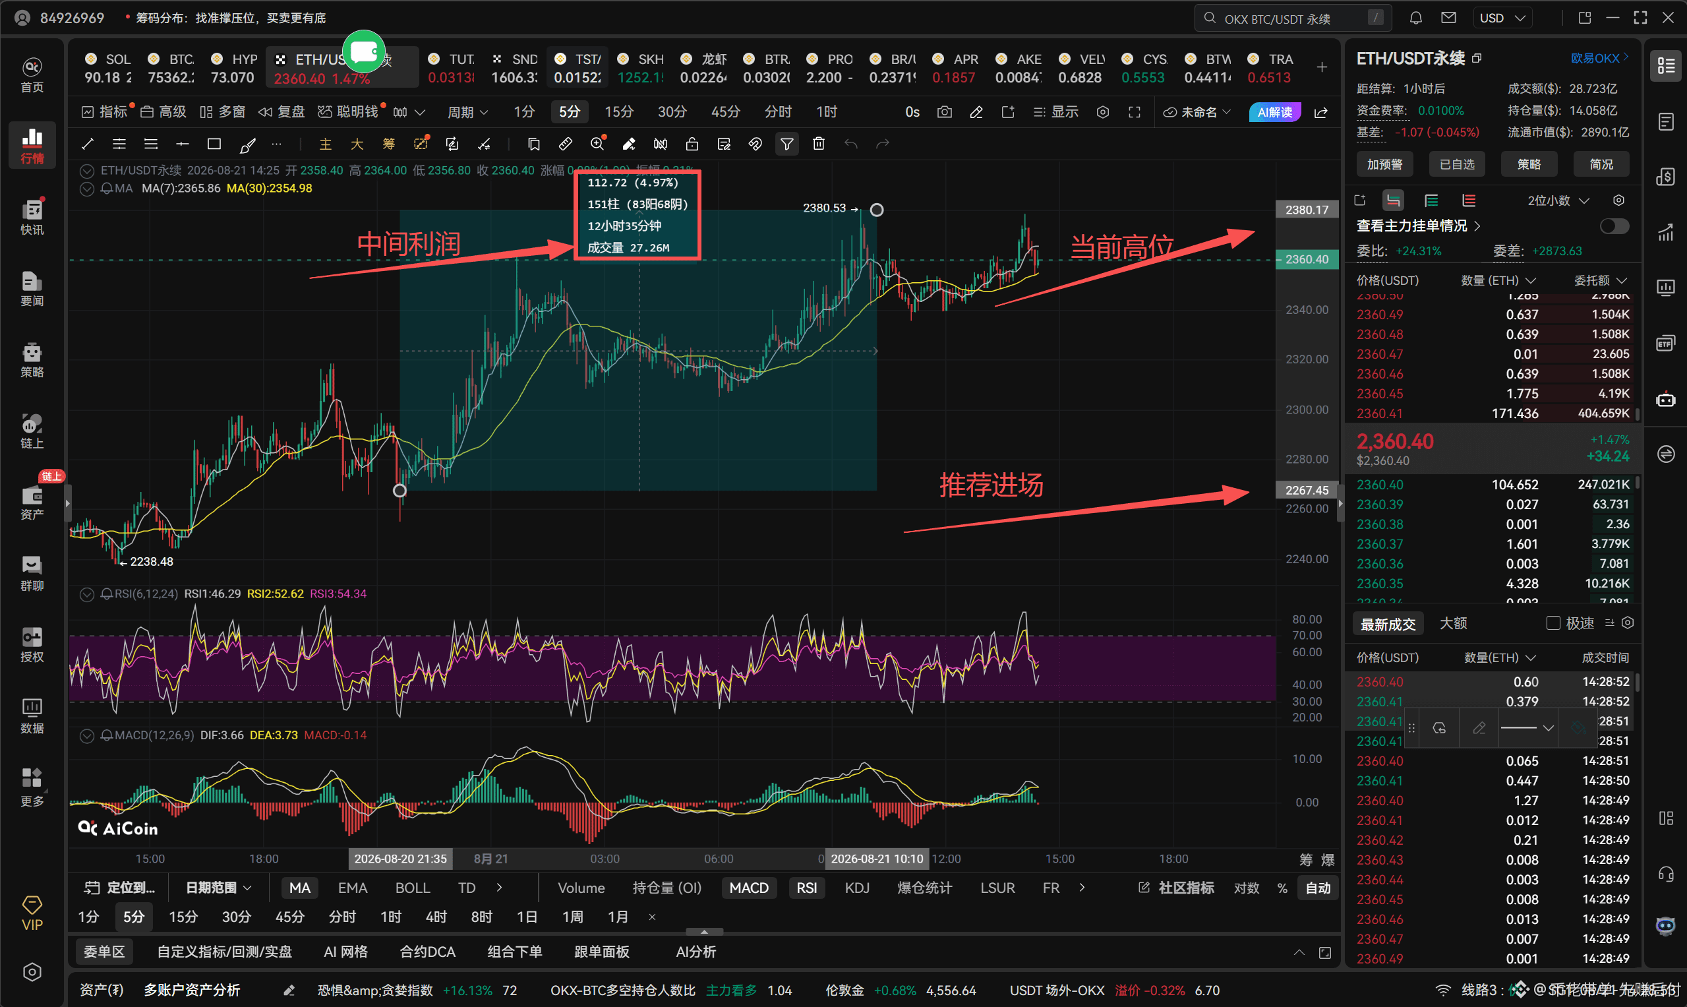1687x1007 pixels.
Task: Open the 2位小数 decimal precision dropdown
Action: click(x=1558, y=201)
